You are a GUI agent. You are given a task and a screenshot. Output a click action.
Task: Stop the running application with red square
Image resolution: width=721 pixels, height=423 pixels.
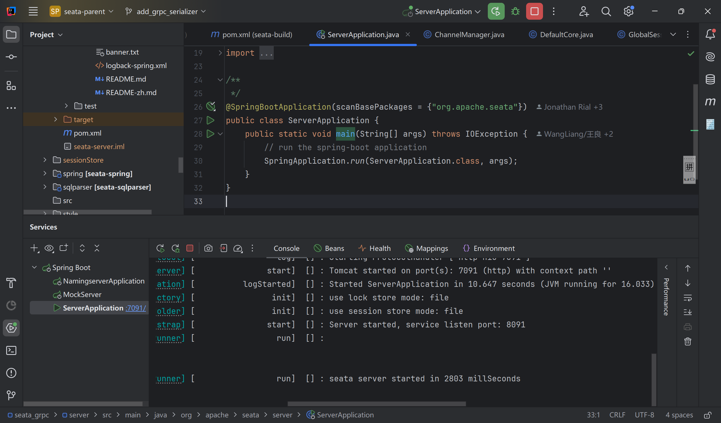(x=534, y=12)
